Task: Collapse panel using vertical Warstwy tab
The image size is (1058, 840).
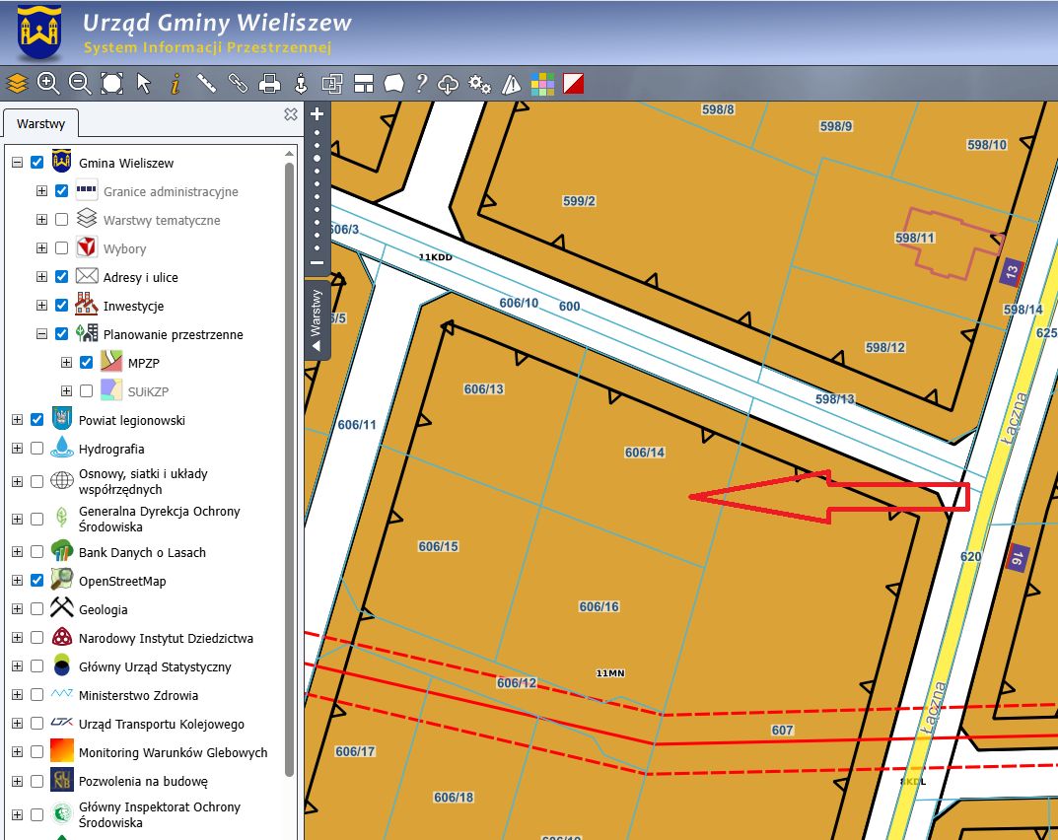Action: pos(317,319)
